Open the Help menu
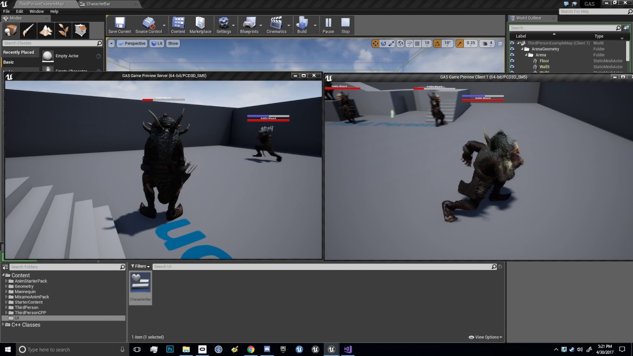 point(54,11)
